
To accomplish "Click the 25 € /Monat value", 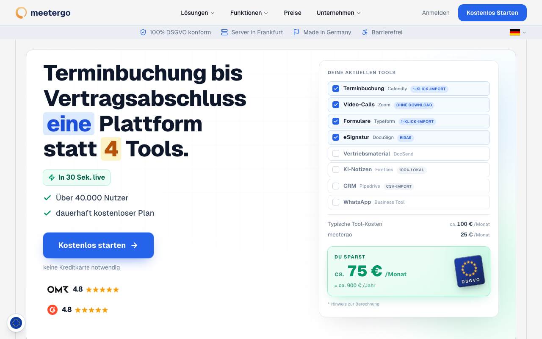I will click(475, 235).
